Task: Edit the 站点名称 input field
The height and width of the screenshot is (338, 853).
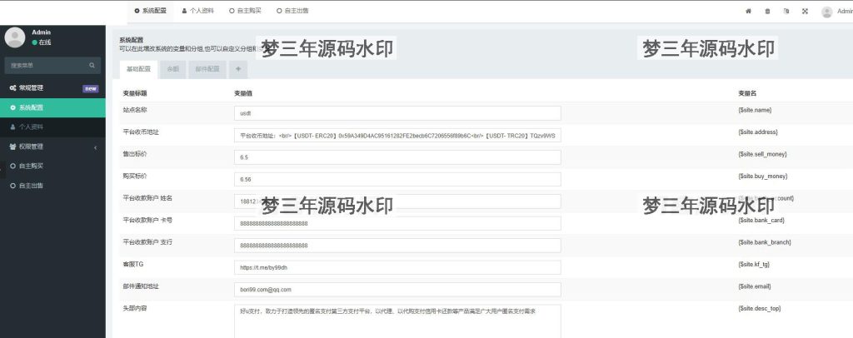Action: [x=397, y=113]
